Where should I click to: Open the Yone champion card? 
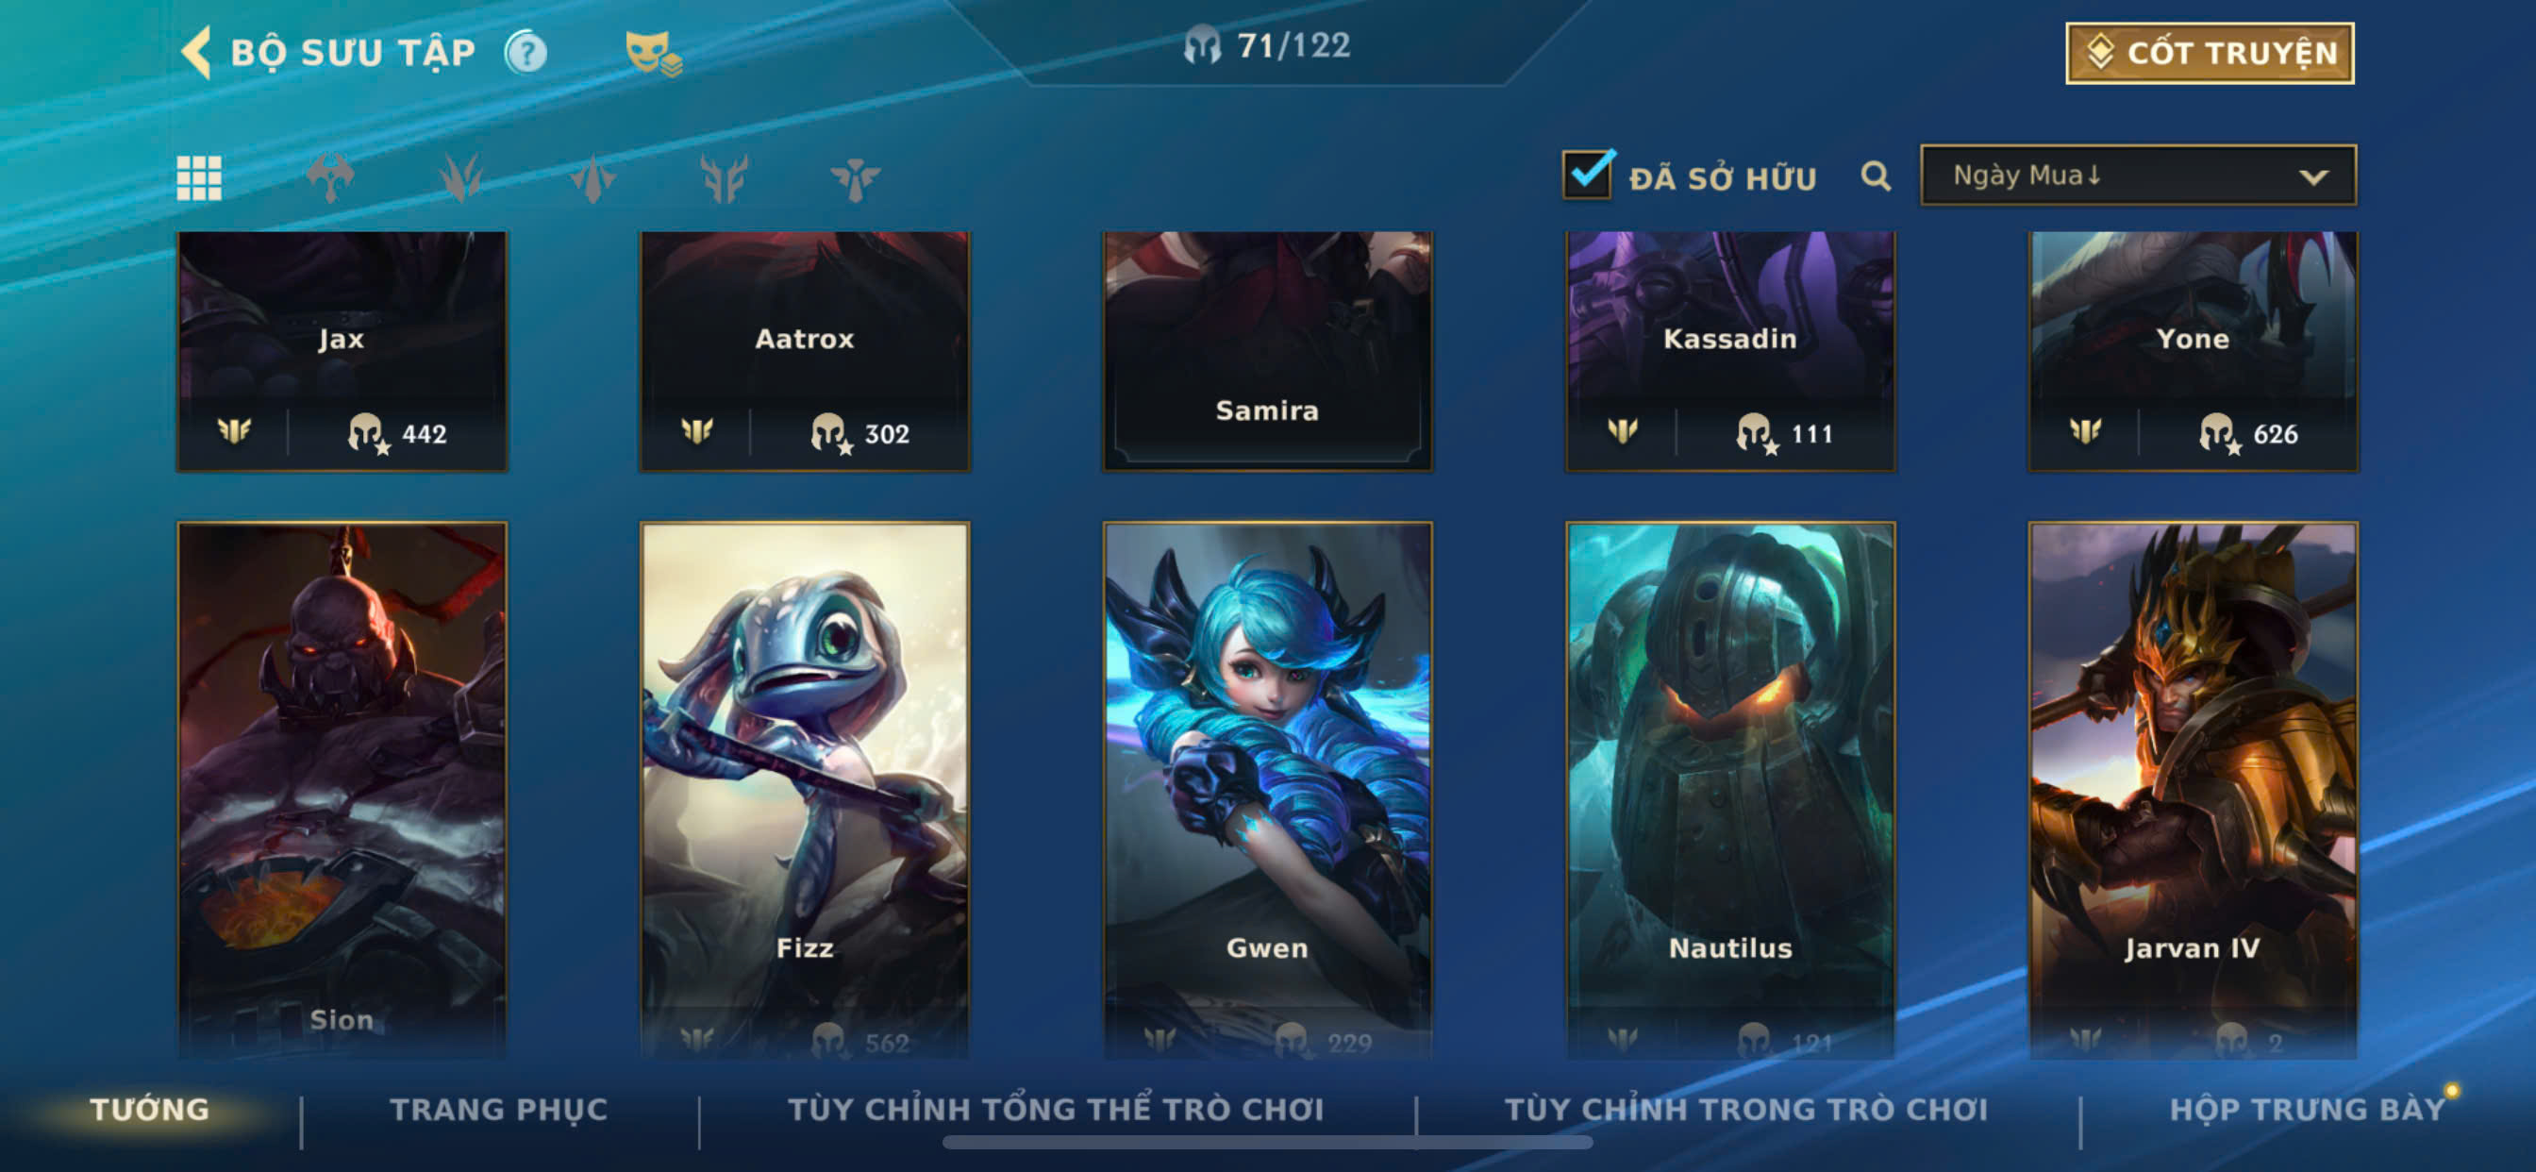click(x=2193, y=351)
